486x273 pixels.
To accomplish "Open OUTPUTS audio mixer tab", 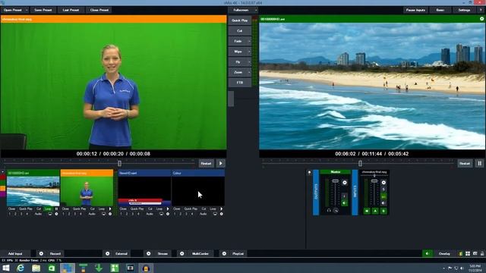I will pos(316,192).
